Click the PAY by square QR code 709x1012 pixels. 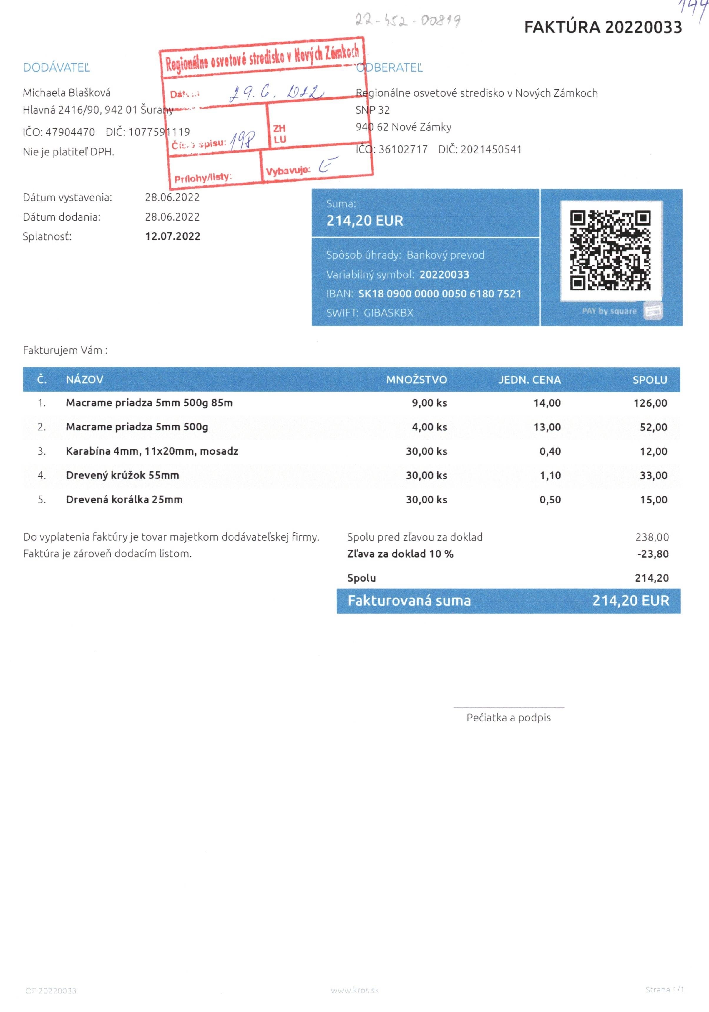click(x=610, y=250)
